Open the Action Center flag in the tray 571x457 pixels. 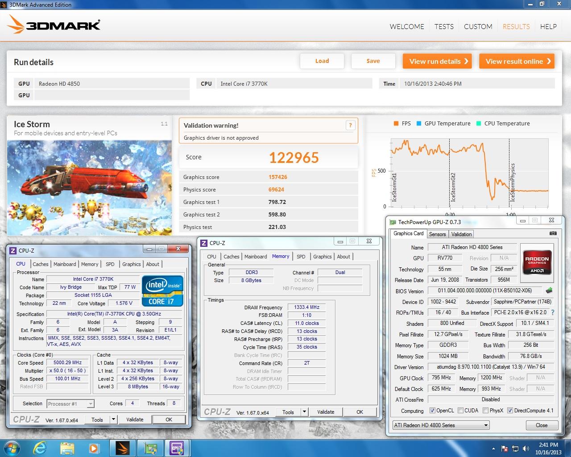505,448
